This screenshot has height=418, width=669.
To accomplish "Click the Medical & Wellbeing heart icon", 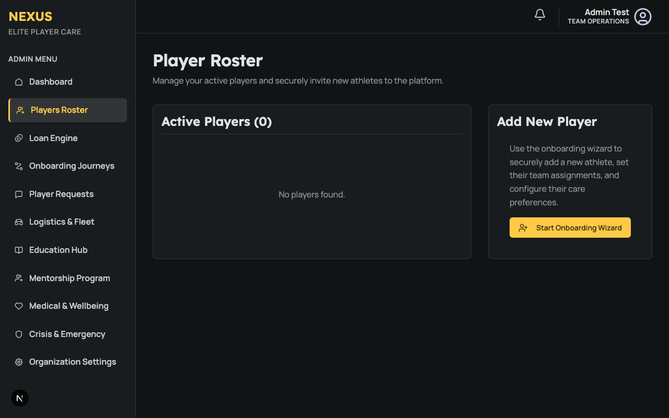I will (x=19, y=306).
